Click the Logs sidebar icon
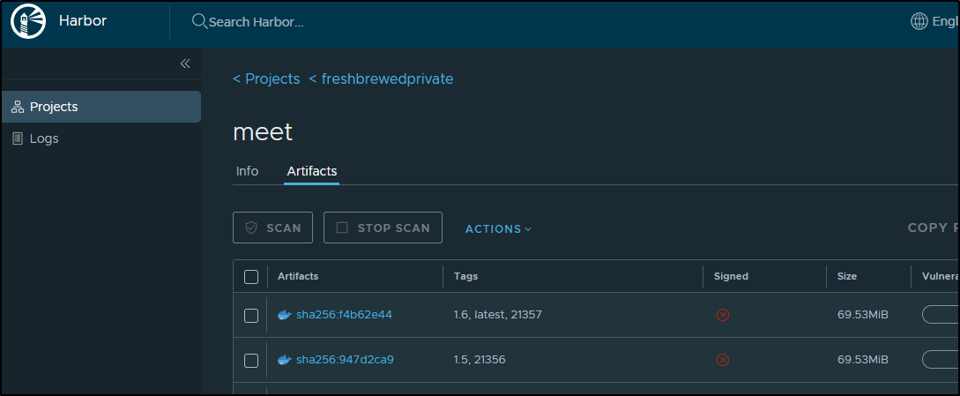 click(18, 138)
